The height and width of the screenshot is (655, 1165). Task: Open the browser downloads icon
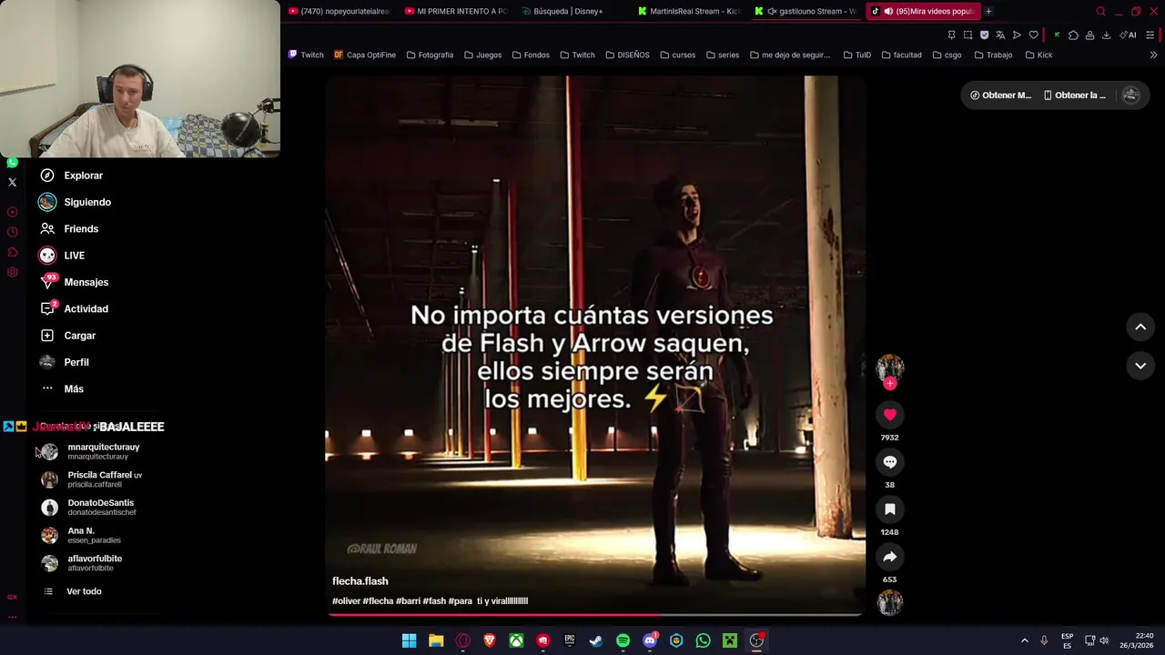(x=1106, y=35)
